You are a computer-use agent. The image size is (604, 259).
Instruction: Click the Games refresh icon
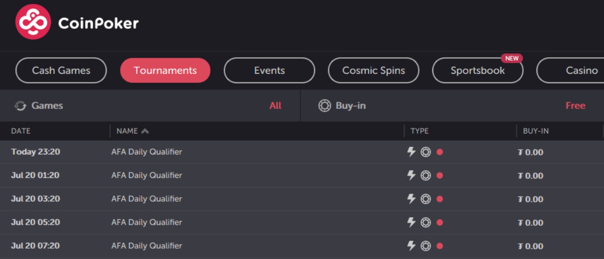pyautogui.click(x=20, y=106)
